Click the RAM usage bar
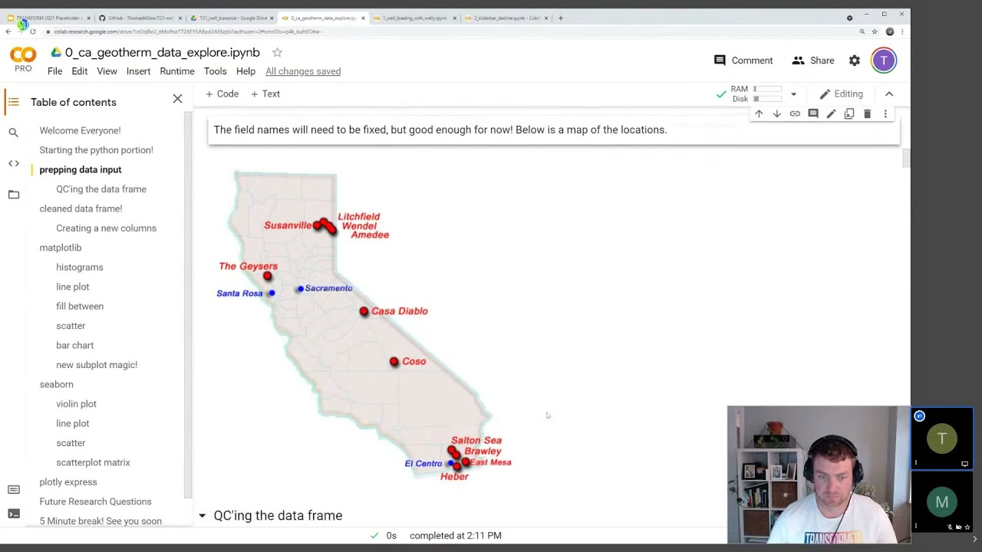Image resolution: width=982 pixels, height=552 pixels. tap(767, 89)
